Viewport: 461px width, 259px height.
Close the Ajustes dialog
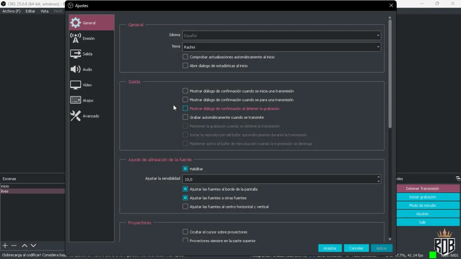pyautogui.click(x=391, y=5)
